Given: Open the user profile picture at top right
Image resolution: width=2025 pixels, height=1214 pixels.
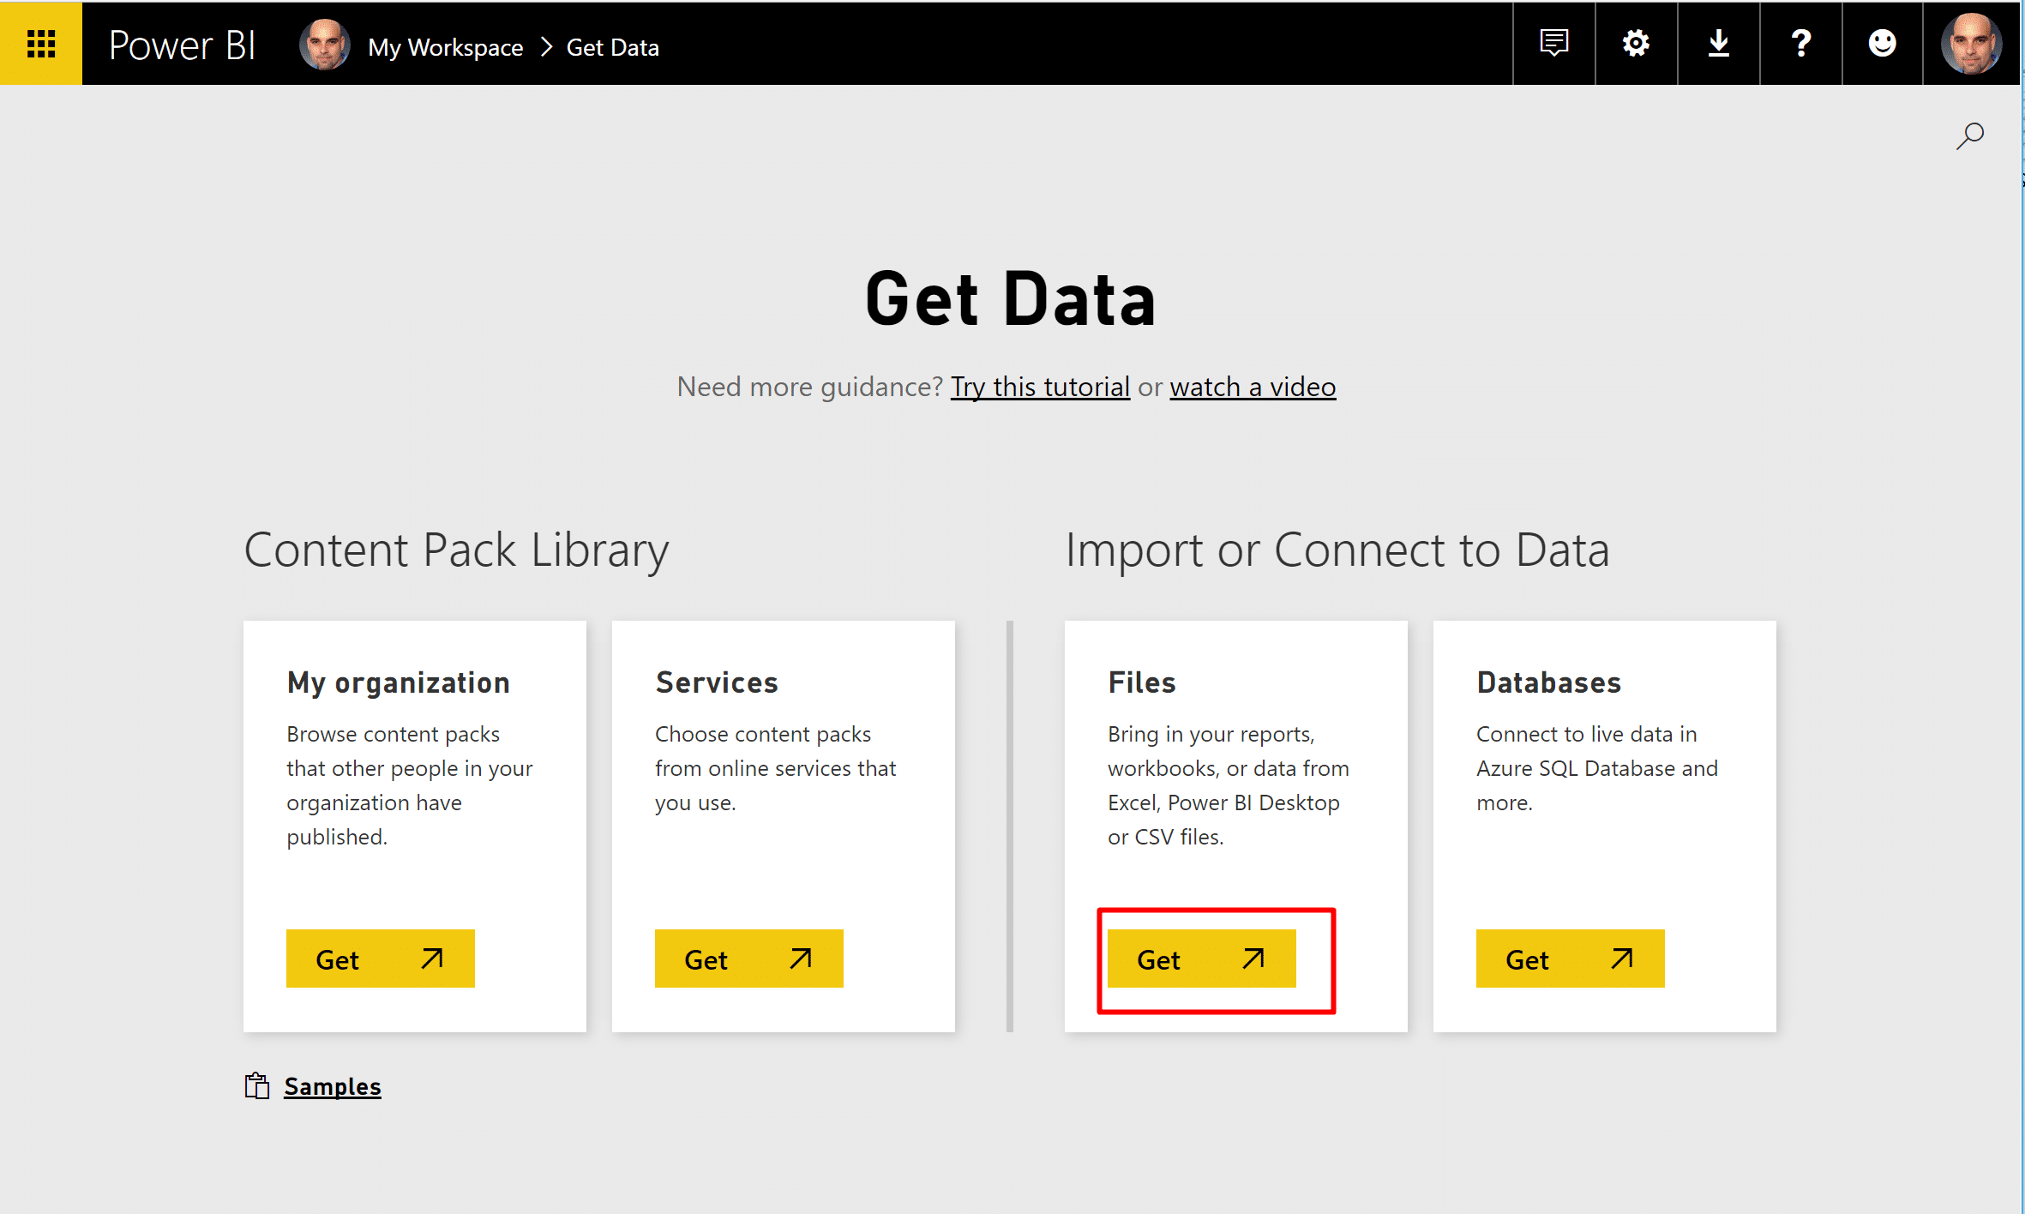Looking at the screenshot, I should tap(1971, 43).
